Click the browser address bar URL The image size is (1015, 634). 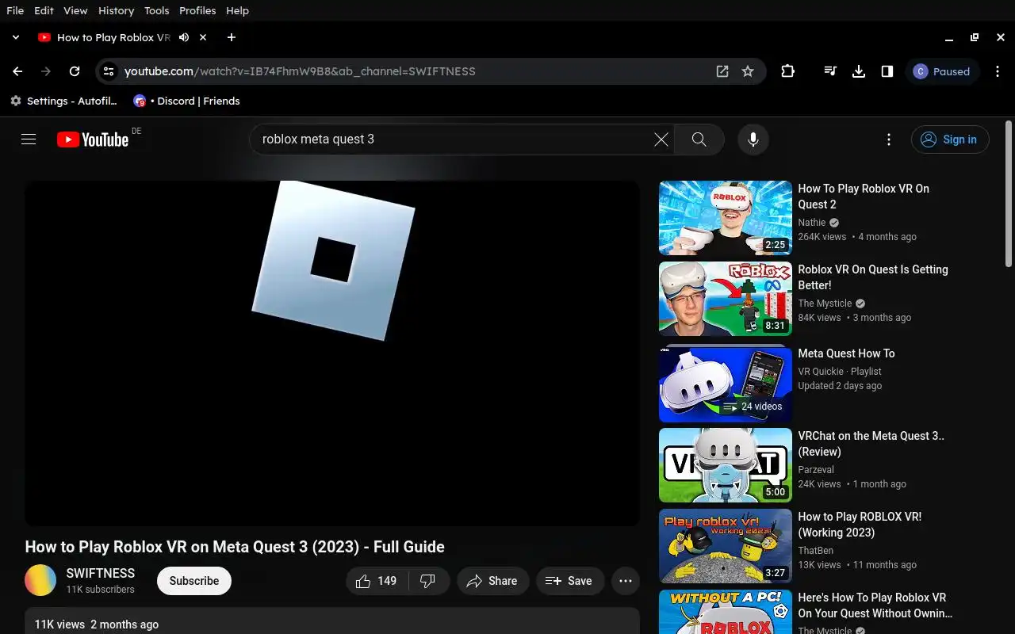(300, 71)
